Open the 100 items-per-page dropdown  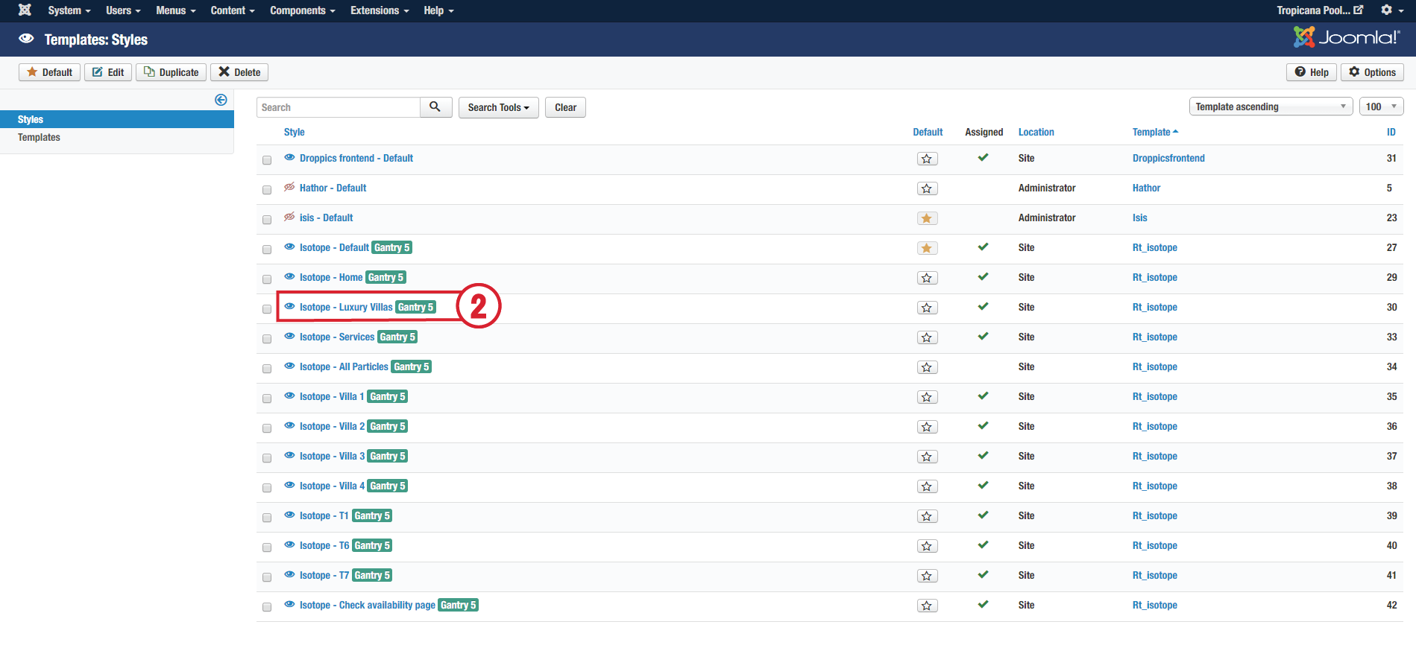(1381, 107)
